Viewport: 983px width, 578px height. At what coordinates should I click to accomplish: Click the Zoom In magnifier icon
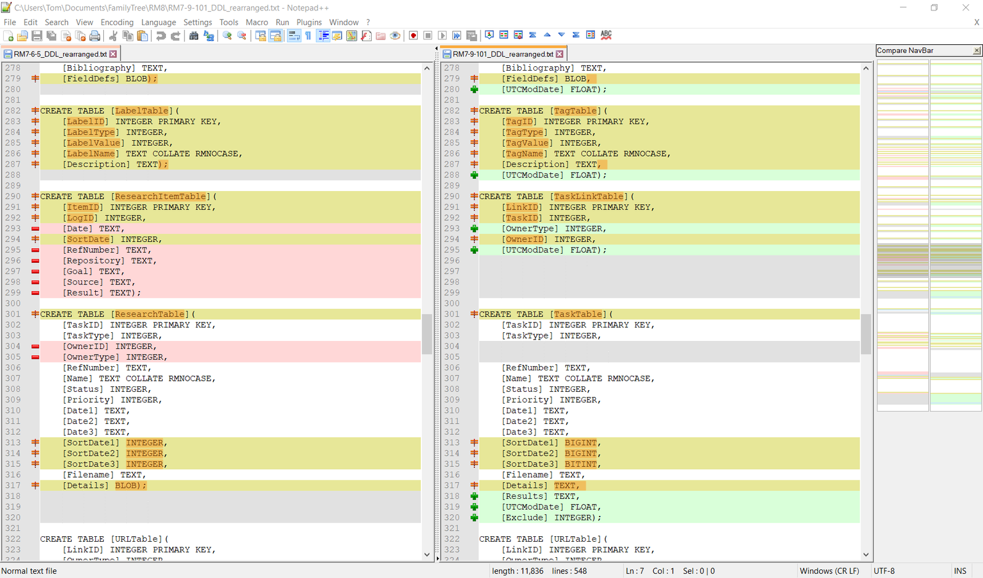click(x=227, y=36)
